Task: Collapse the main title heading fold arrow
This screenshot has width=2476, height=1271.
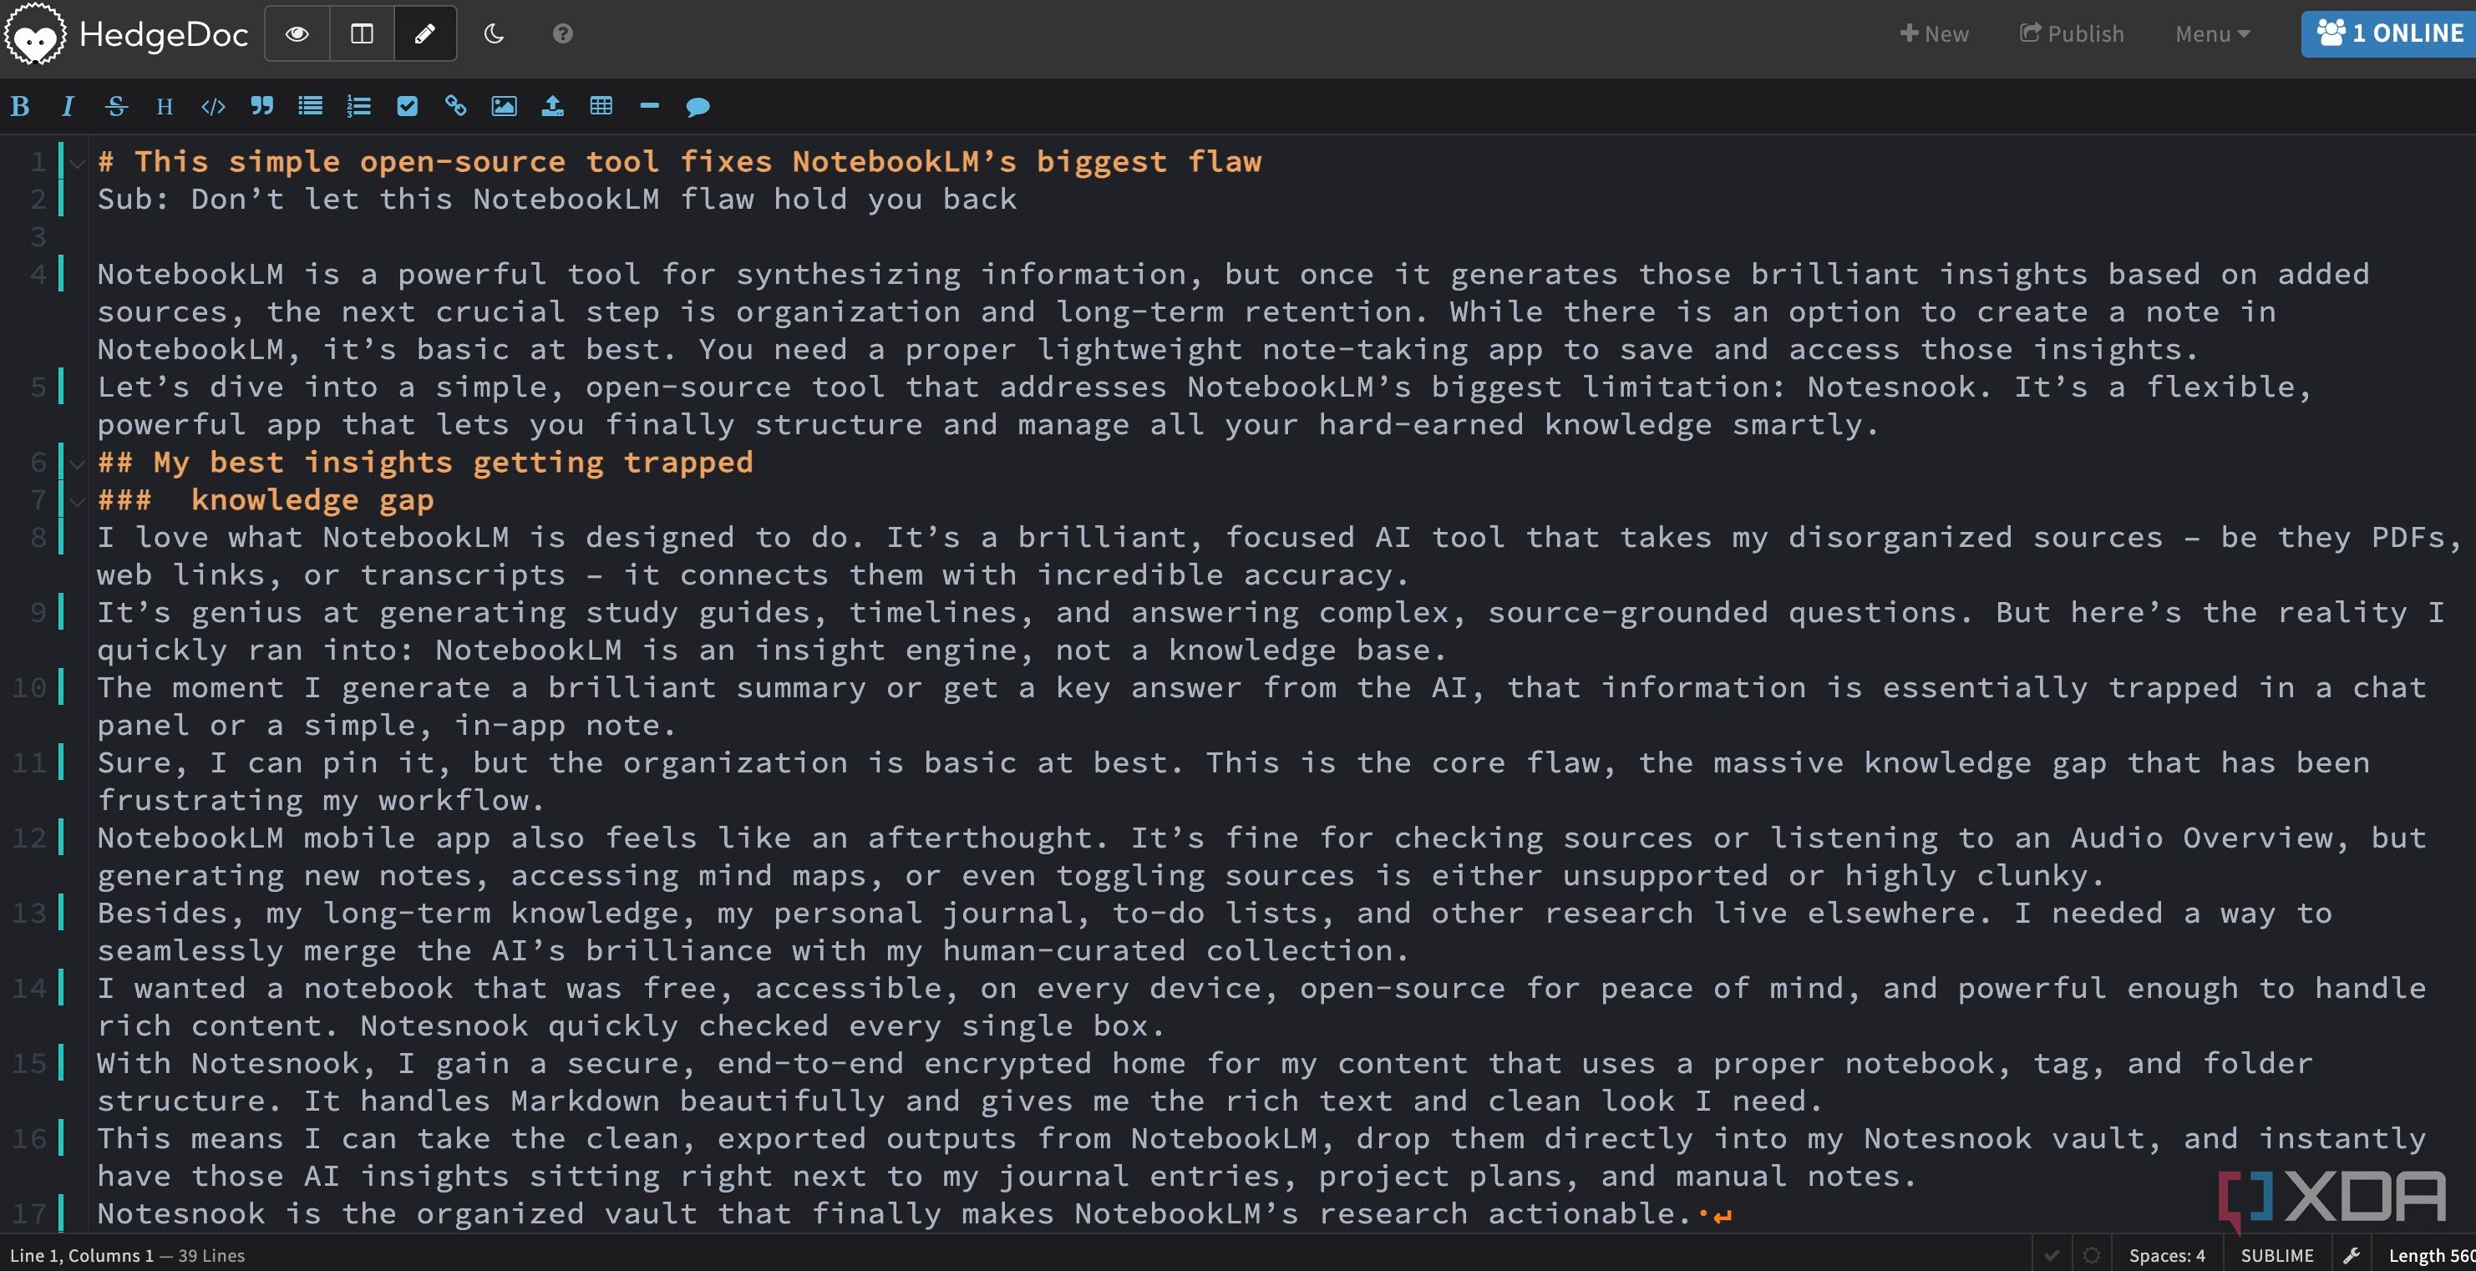Action: point(78,164)
